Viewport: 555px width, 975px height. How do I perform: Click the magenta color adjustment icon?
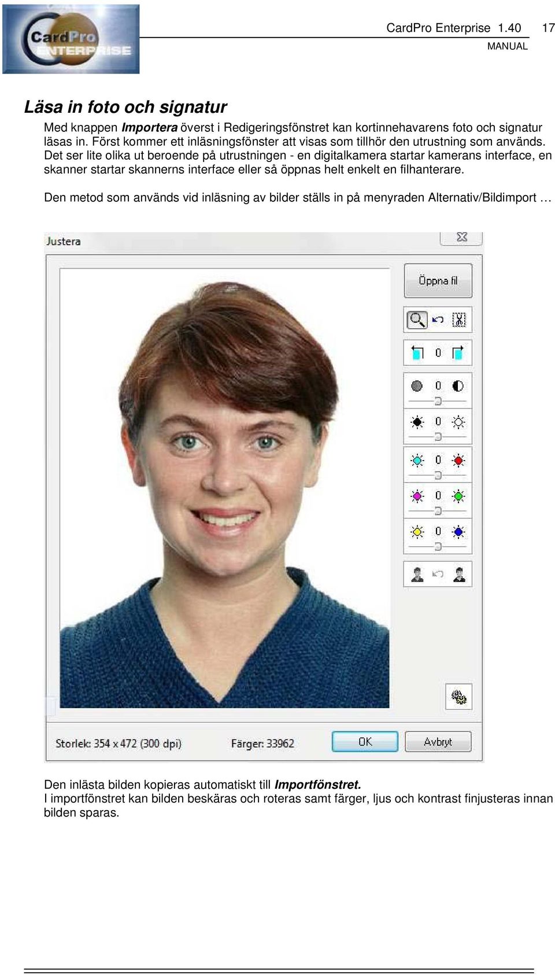point(417,496)
